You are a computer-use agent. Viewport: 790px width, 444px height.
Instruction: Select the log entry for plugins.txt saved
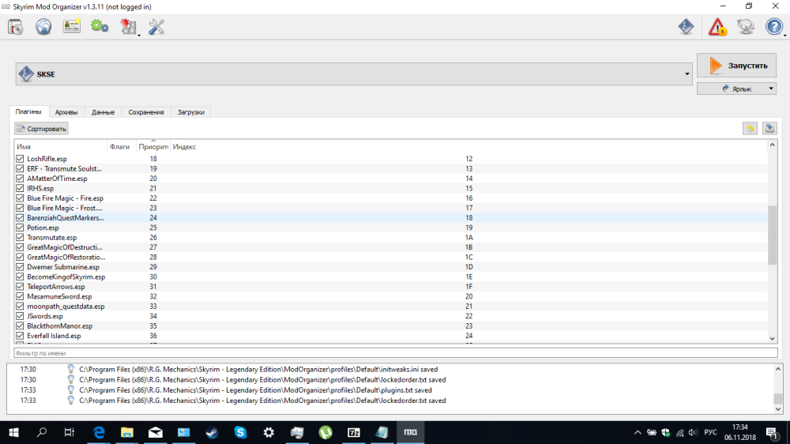pyautogui.click(x=390, y=390)
